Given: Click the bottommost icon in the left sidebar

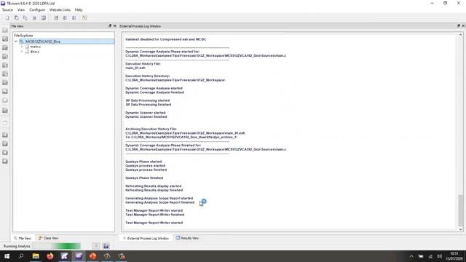Looking at the screenshot, I should coord(5,161).
